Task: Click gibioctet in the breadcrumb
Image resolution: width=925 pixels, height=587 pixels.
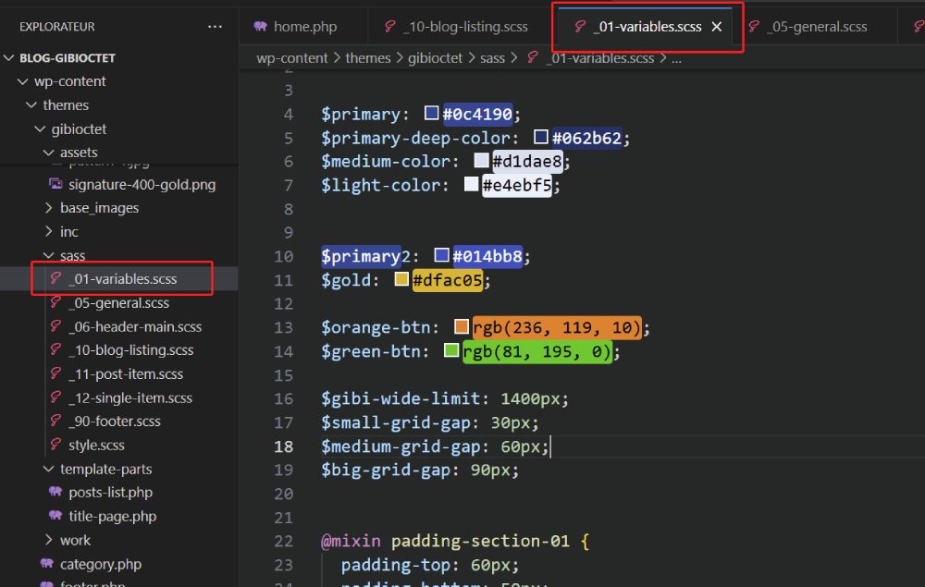Action: pos(436,57)
